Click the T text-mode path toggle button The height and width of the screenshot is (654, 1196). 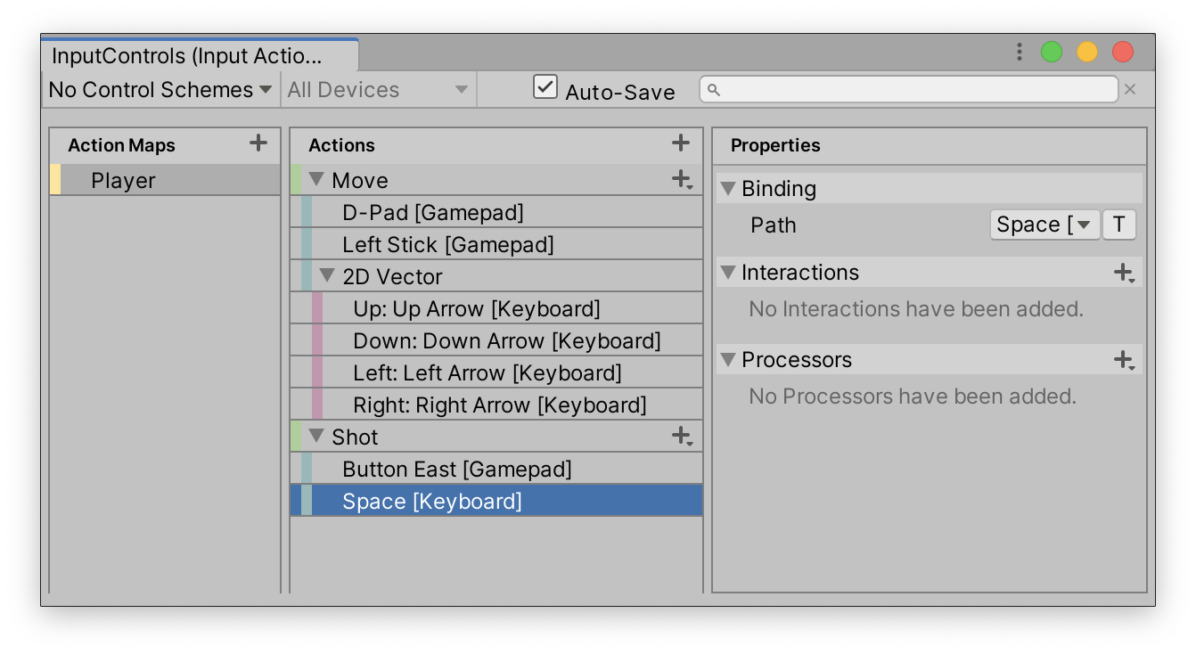point(1119,225)
